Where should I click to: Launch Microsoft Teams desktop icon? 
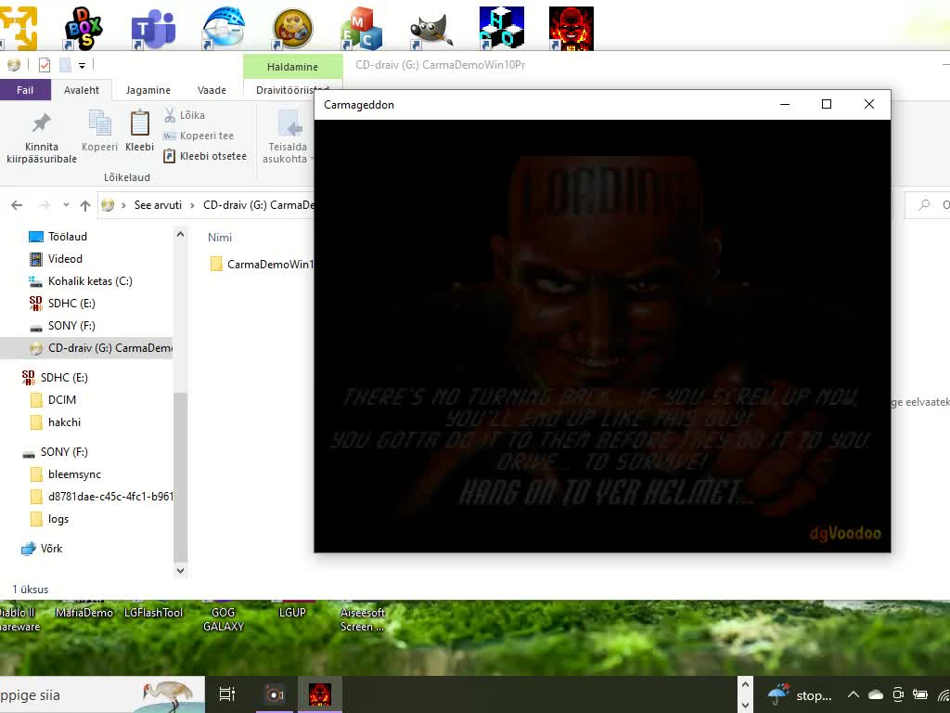(153, 25)
